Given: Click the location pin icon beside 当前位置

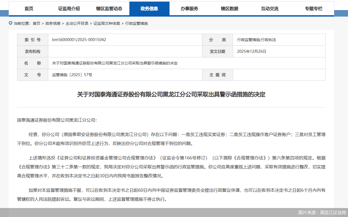Looking at the screenshot, I should coord(10,23).
